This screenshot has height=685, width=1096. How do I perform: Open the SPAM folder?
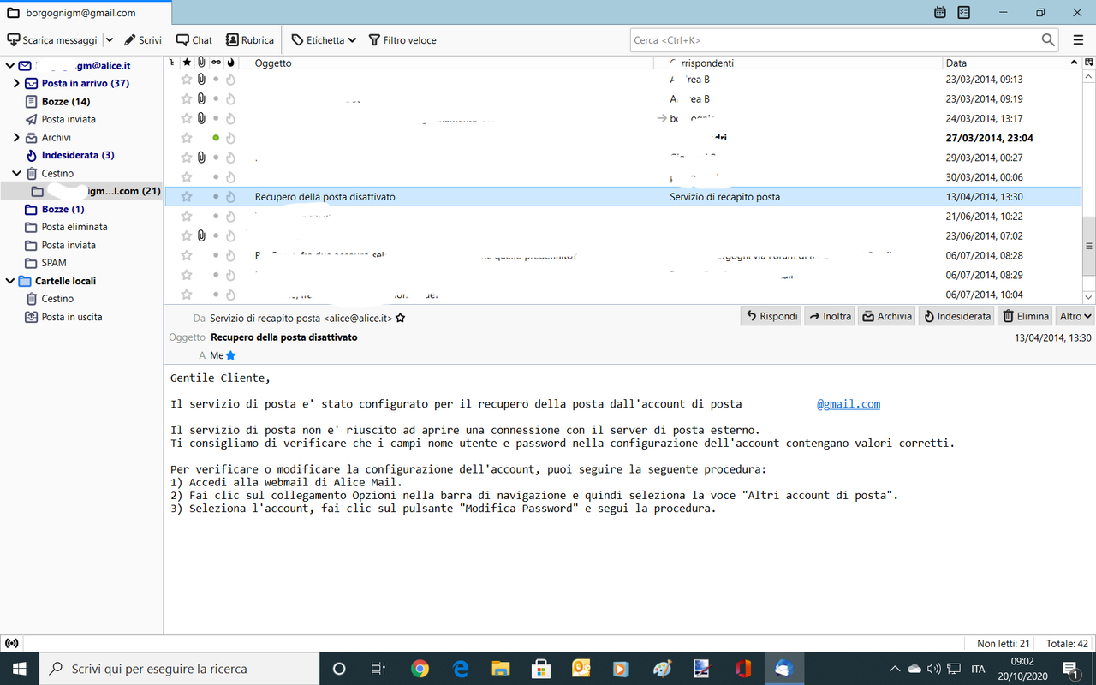pyautogui.click(x=54, y=264)
